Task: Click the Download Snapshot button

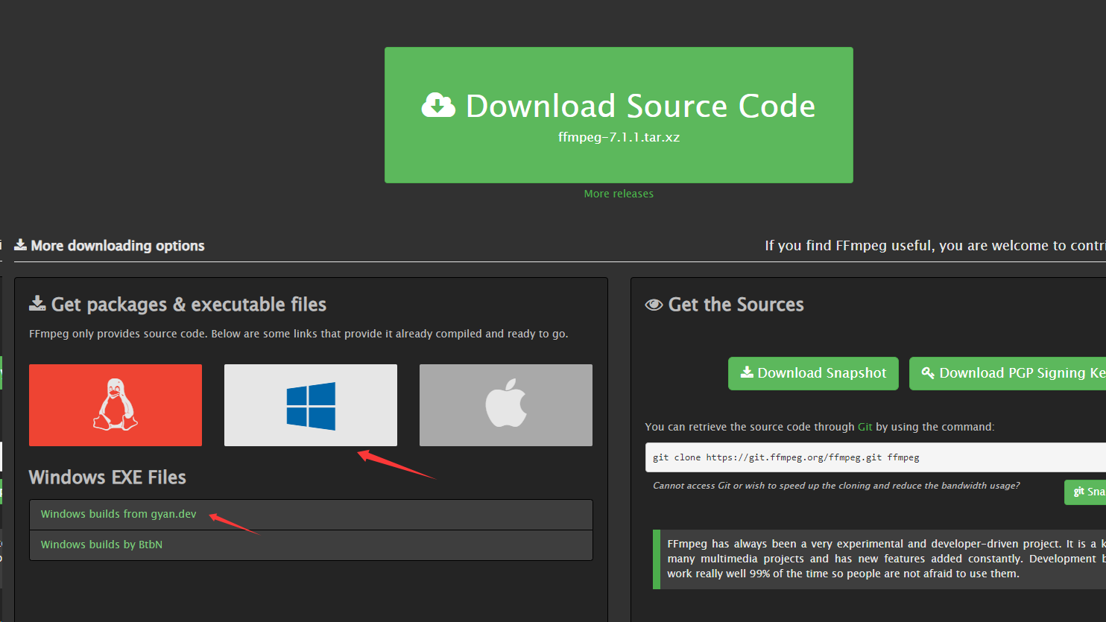Action: point(813,373)
